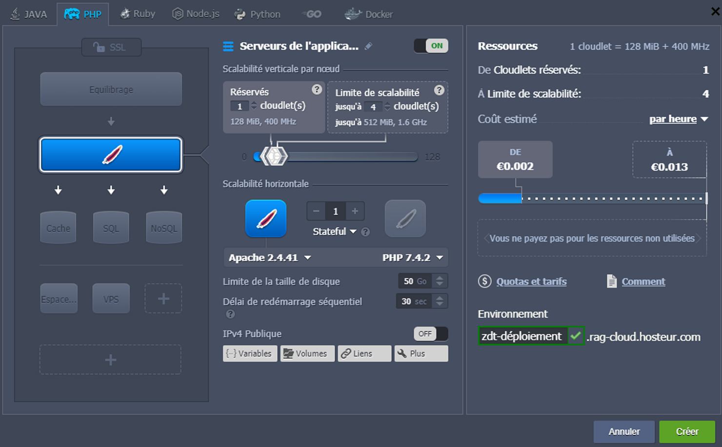Switch to the Docker tab

pyautogui.click(x=369, y=14)
